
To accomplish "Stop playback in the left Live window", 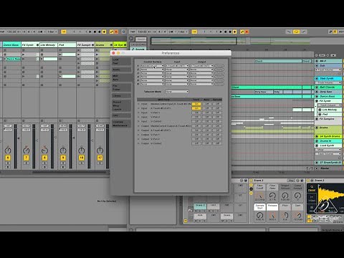I will click(x=95, y=32).
